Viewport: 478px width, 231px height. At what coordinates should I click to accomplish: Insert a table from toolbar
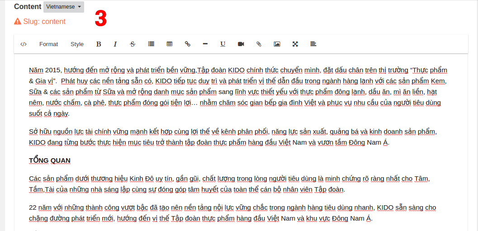pyautogui.click(x=170, y=44)
